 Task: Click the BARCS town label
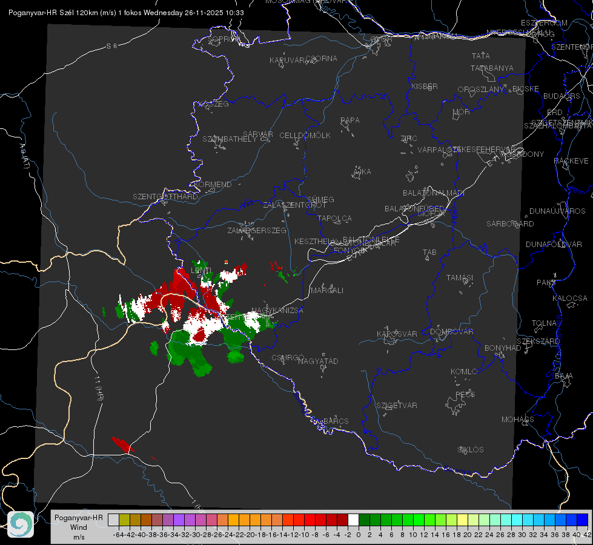(x=336, y=421)
